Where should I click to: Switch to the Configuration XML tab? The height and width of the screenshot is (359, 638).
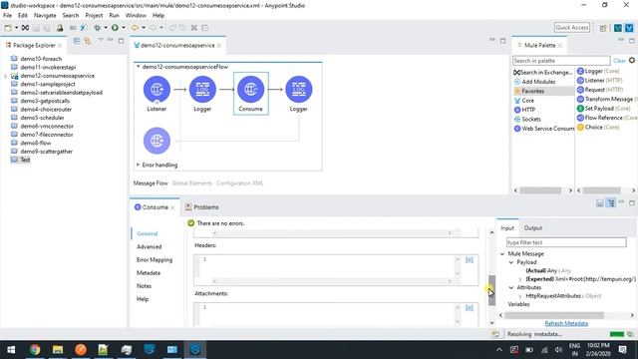tap(239, 183)
